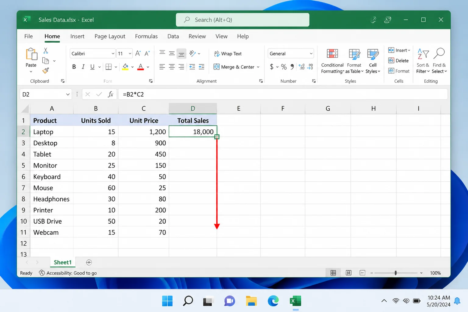The width and height of the screenshot is (468, 312).
Task: Toggle Underline formatting
Action: pos(92,67)
